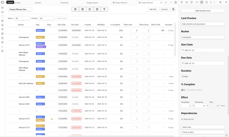Toggle the left sidebar with Expand button
229x137 pixels.
(x=3, y=2)
